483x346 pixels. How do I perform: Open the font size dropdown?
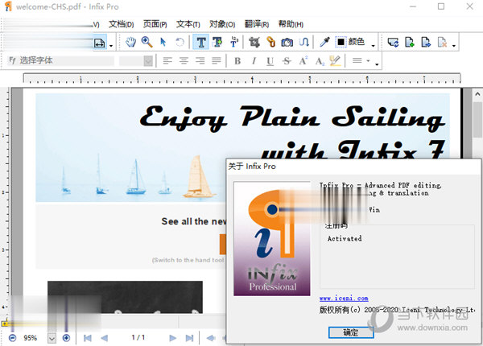148,61
